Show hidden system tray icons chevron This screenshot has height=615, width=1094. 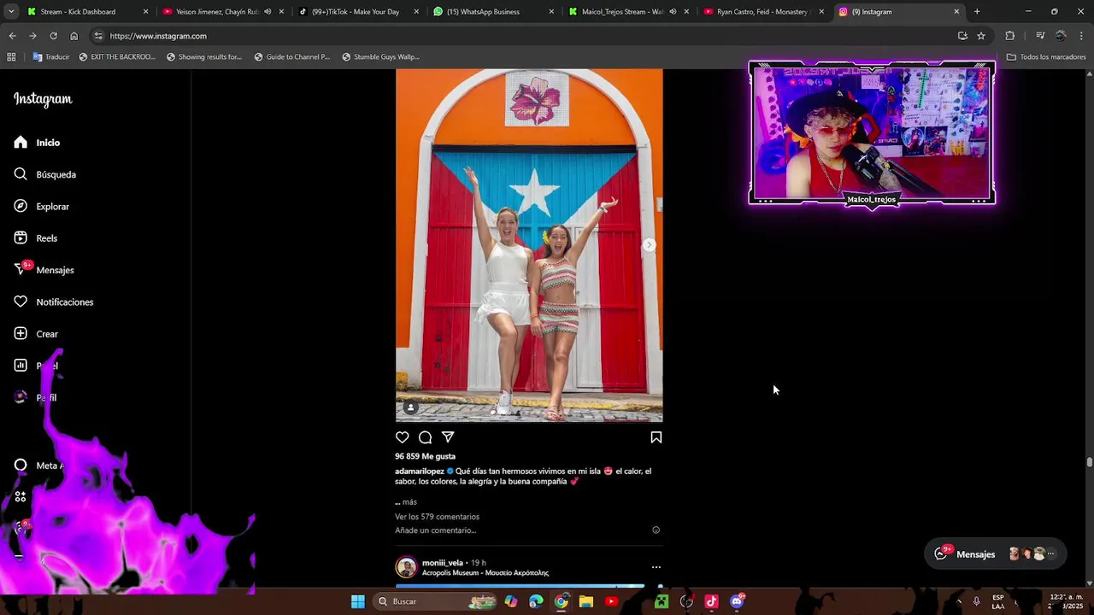point(958,601)
